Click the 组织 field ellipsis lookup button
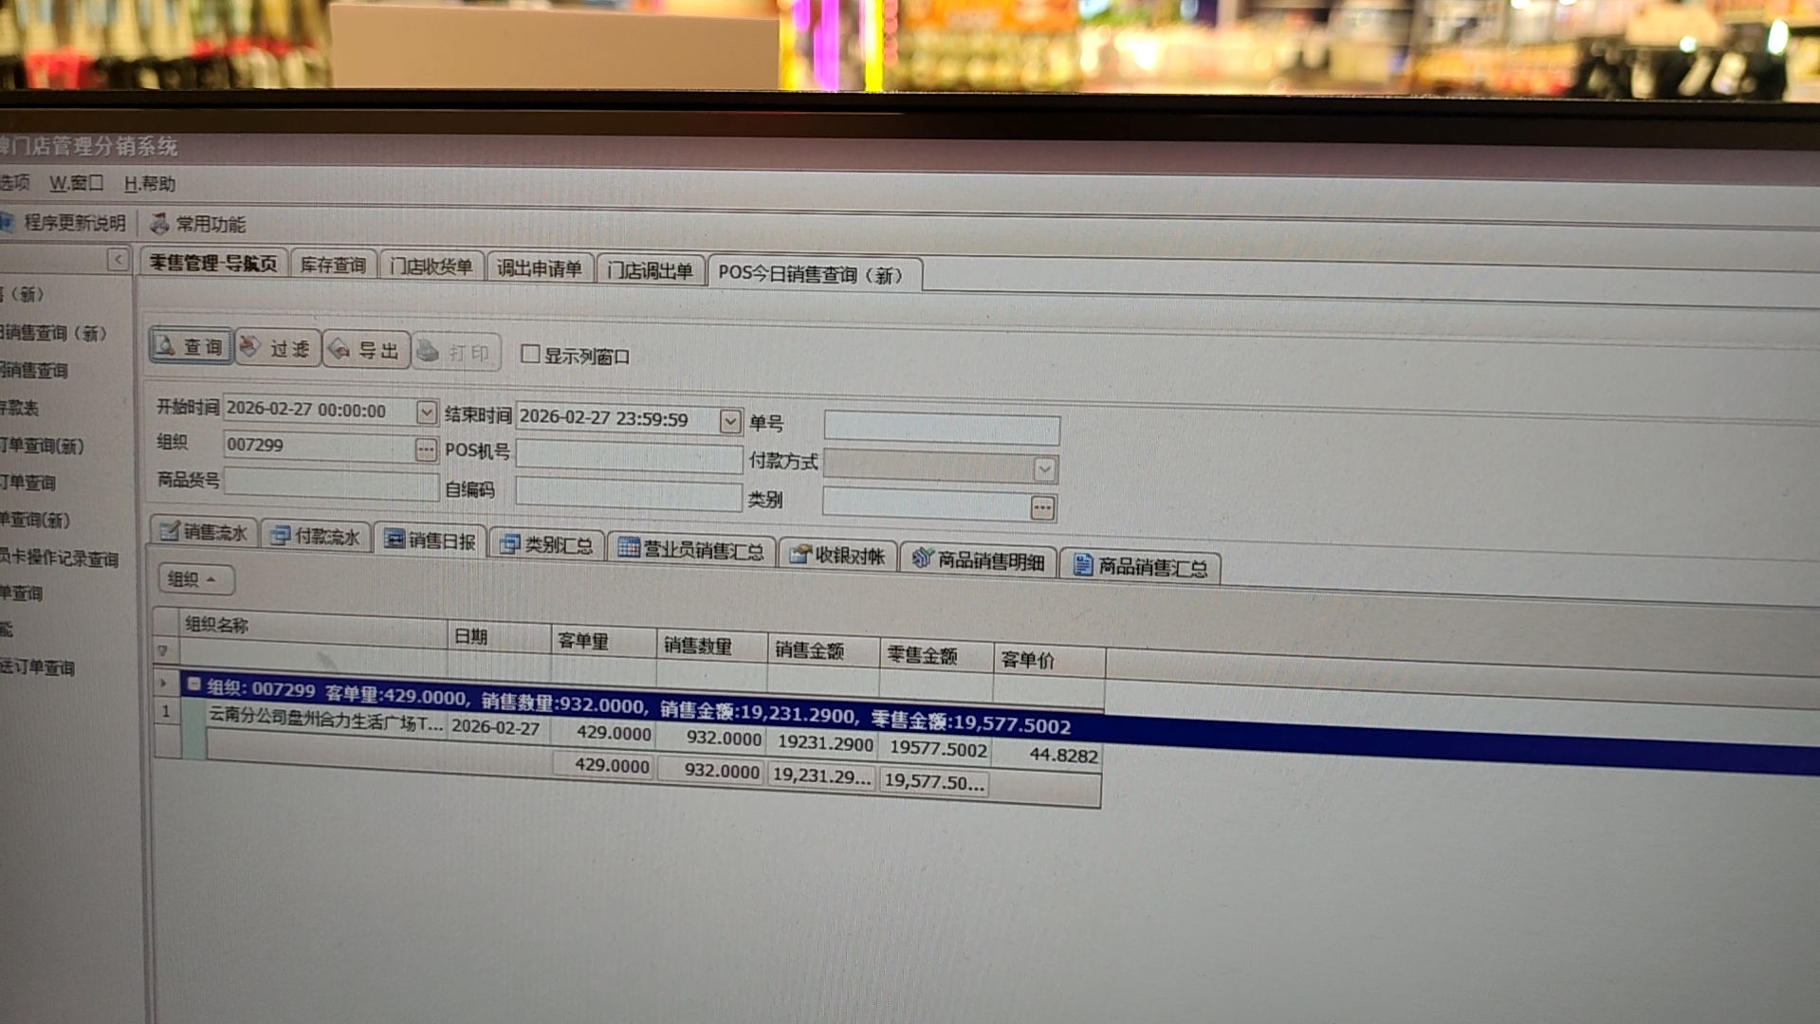The height and width of the screenshot is (1024, 1820). 426,449
